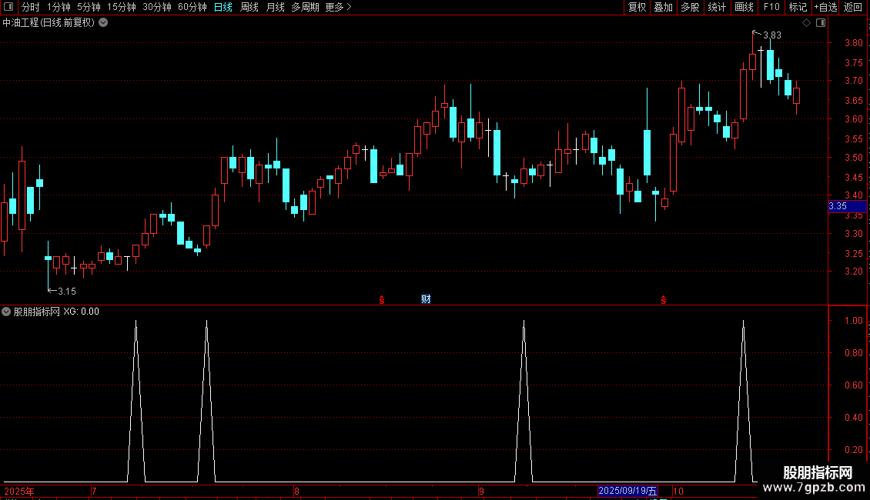The image size is (870, 500).
Task: Click the 标记 mark button
Action: (x=798, y=7)
